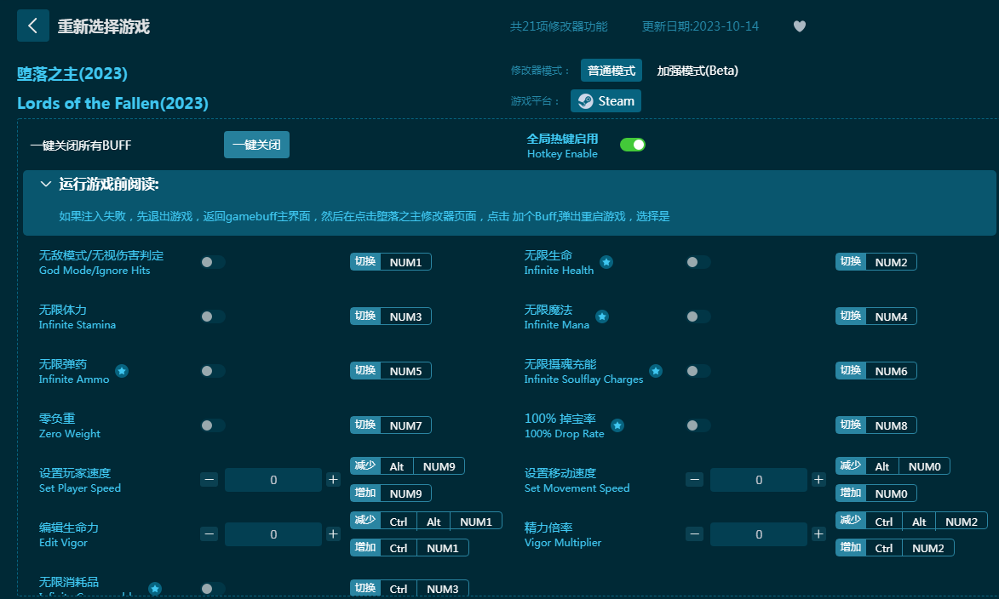
Task: Click star icon next to 100% Drop Rate
Action: 617,425
